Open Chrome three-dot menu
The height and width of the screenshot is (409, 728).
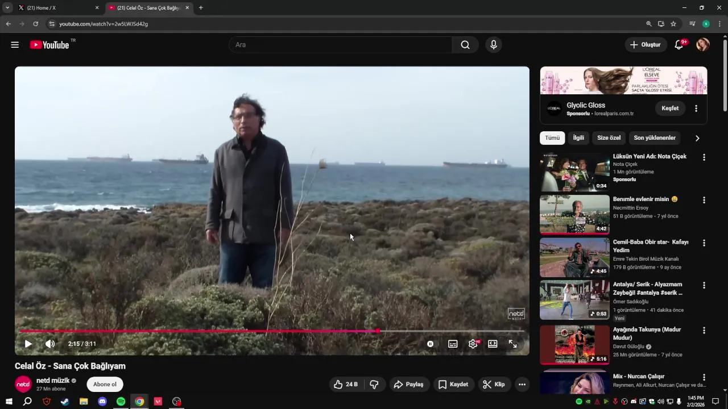(x=719, y=24)
